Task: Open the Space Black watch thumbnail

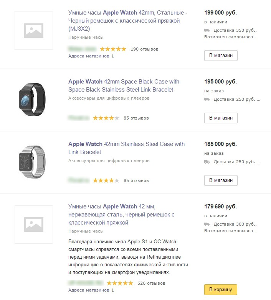Action: [31, 100]
